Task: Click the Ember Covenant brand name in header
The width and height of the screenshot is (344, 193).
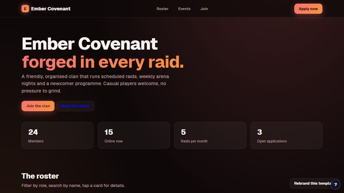Action: coord(51,9)
